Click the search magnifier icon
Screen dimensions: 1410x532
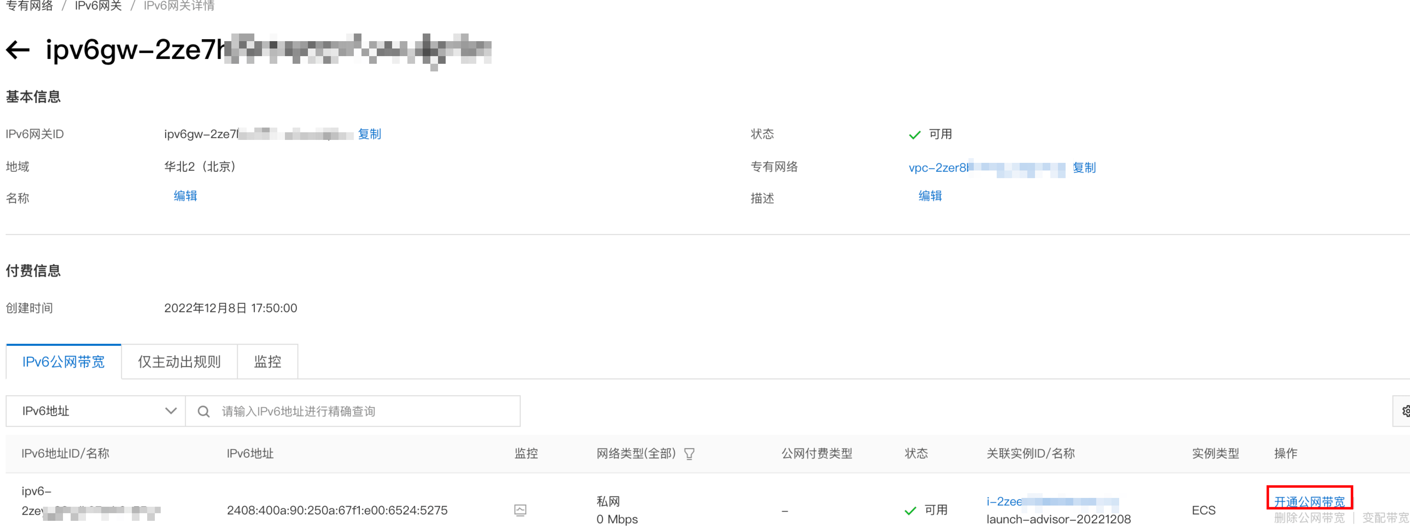(x=204, y=411)
